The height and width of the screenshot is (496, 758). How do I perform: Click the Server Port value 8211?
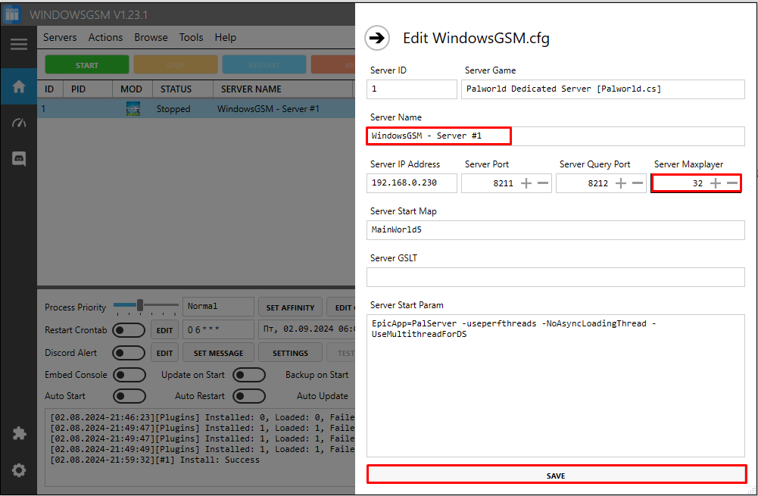coord(504,183)
